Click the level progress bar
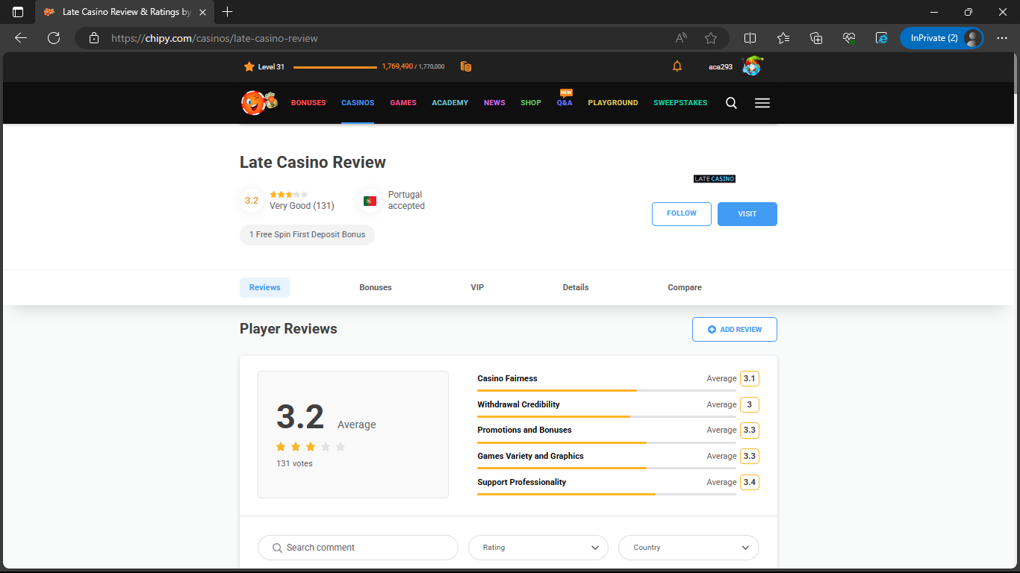The height and width of the screenshot is (573, 1020). click(x=335, y=67)
